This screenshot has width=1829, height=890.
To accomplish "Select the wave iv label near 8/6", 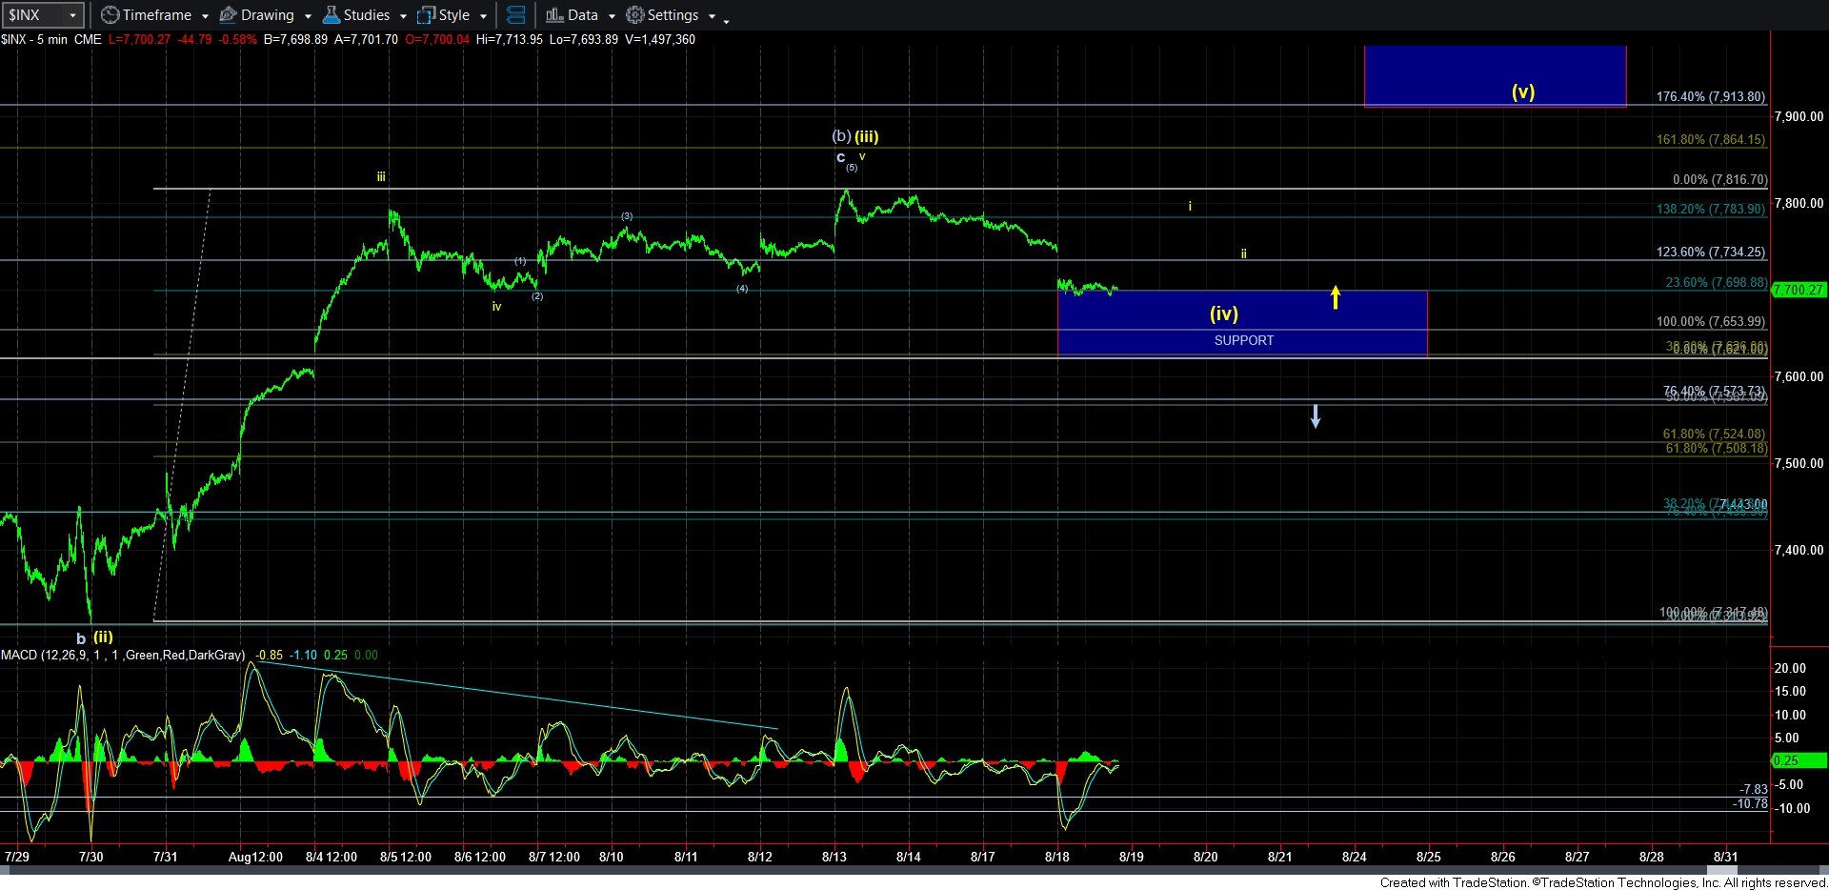I will (496, 306).
